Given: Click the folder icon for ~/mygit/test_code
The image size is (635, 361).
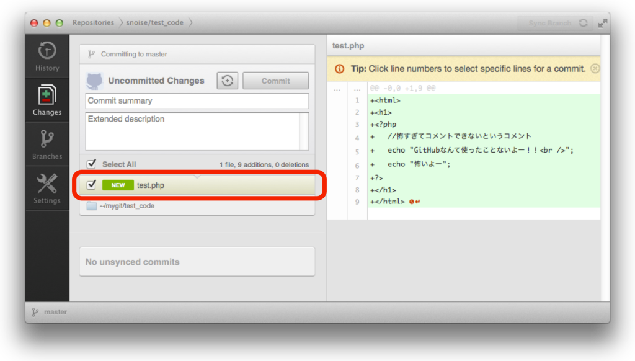Looking at the screenshot, I should pos(92,206).
